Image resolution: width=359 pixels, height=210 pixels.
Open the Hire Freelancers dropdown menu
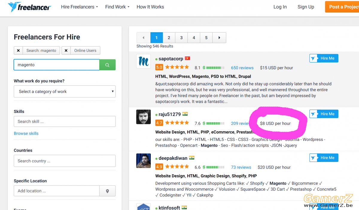point(80,7)
